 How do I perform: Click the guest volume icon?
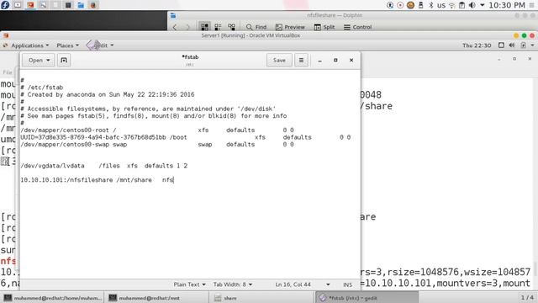(512, 45)
